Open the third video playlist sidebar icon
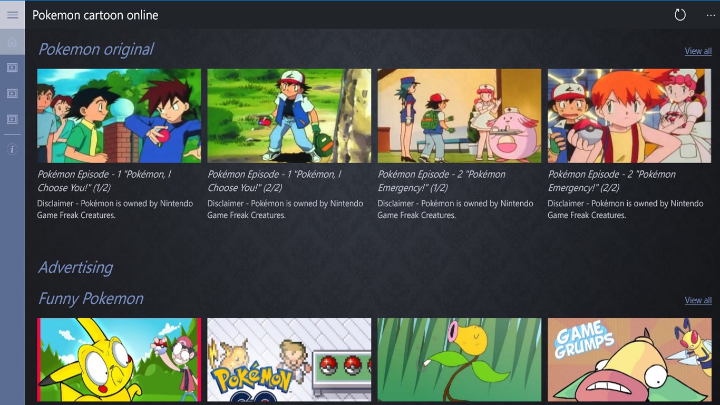Viewport: 720px width, 405px height. pyautogui.click(x=12, y=119)
